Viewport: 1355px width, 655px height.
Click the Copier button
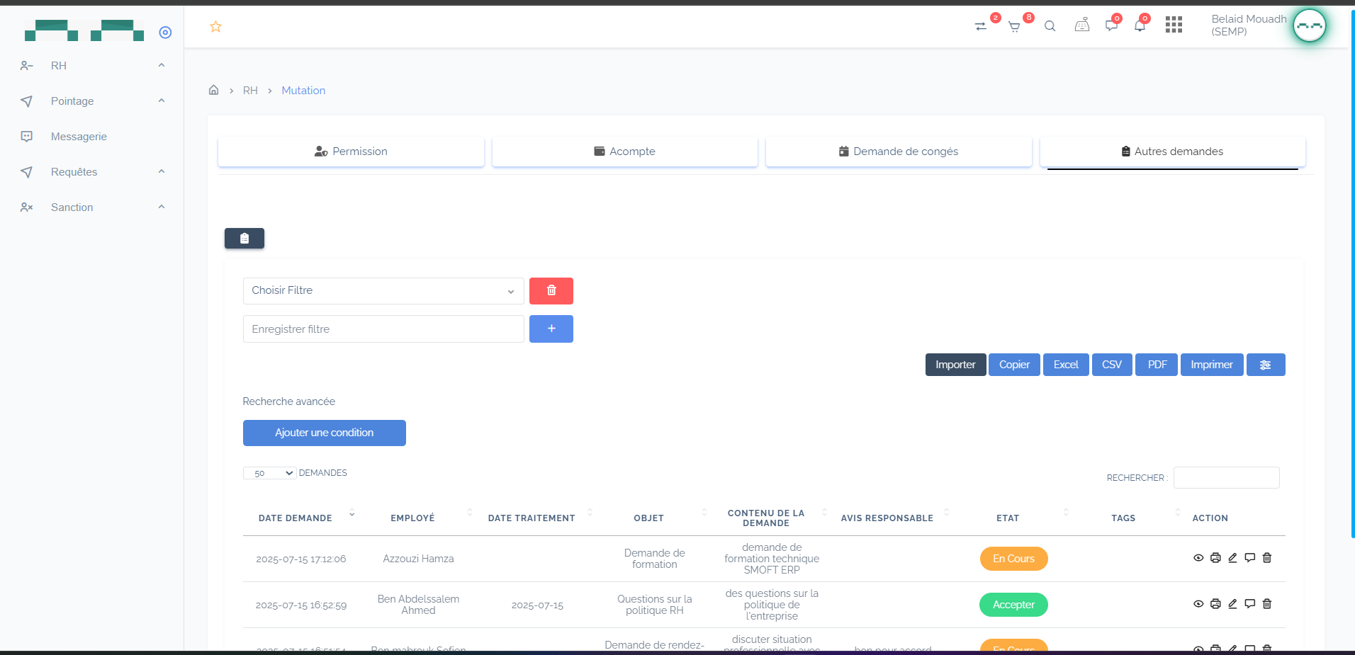pos(1014,365)
